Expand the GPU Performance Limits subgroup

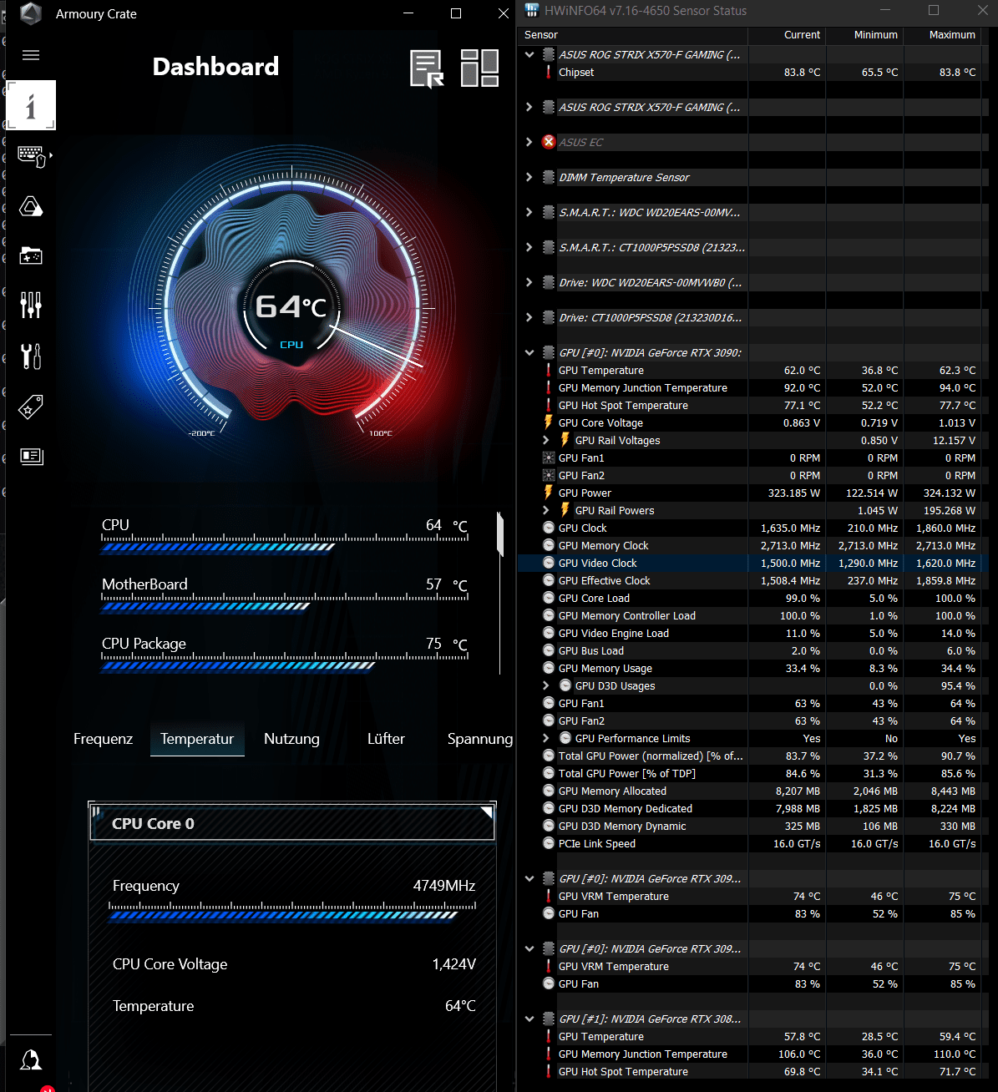point(546,738)
